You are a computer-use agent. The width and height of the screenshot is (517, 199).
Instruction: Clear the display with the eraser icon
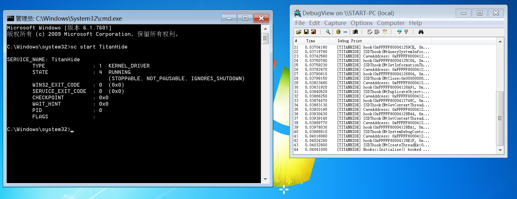[370, 32]
